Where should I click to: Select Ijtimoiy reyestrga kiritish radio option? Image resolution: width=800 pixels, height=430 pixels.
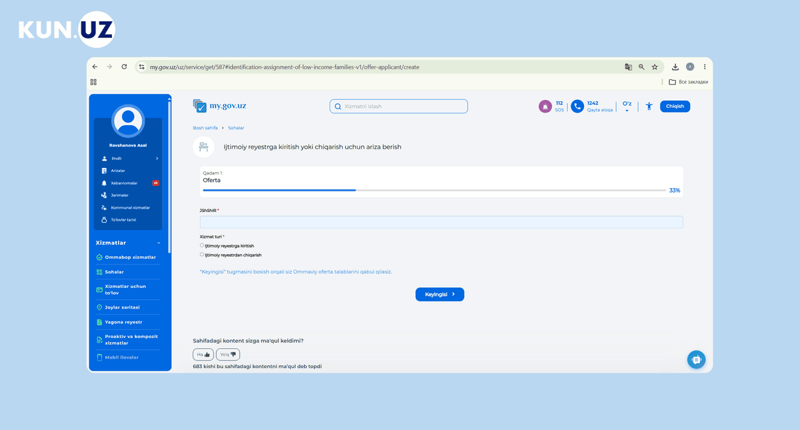tap(202, 245)
